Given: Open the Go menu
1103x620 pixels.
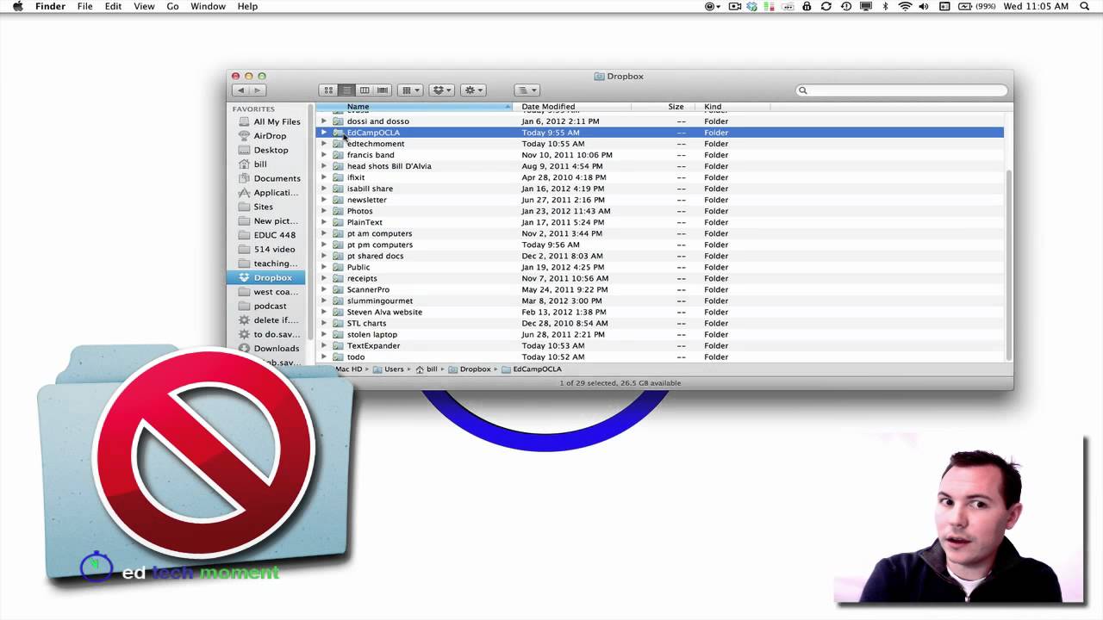Looking at the screenshot, I should pos(172,7).
